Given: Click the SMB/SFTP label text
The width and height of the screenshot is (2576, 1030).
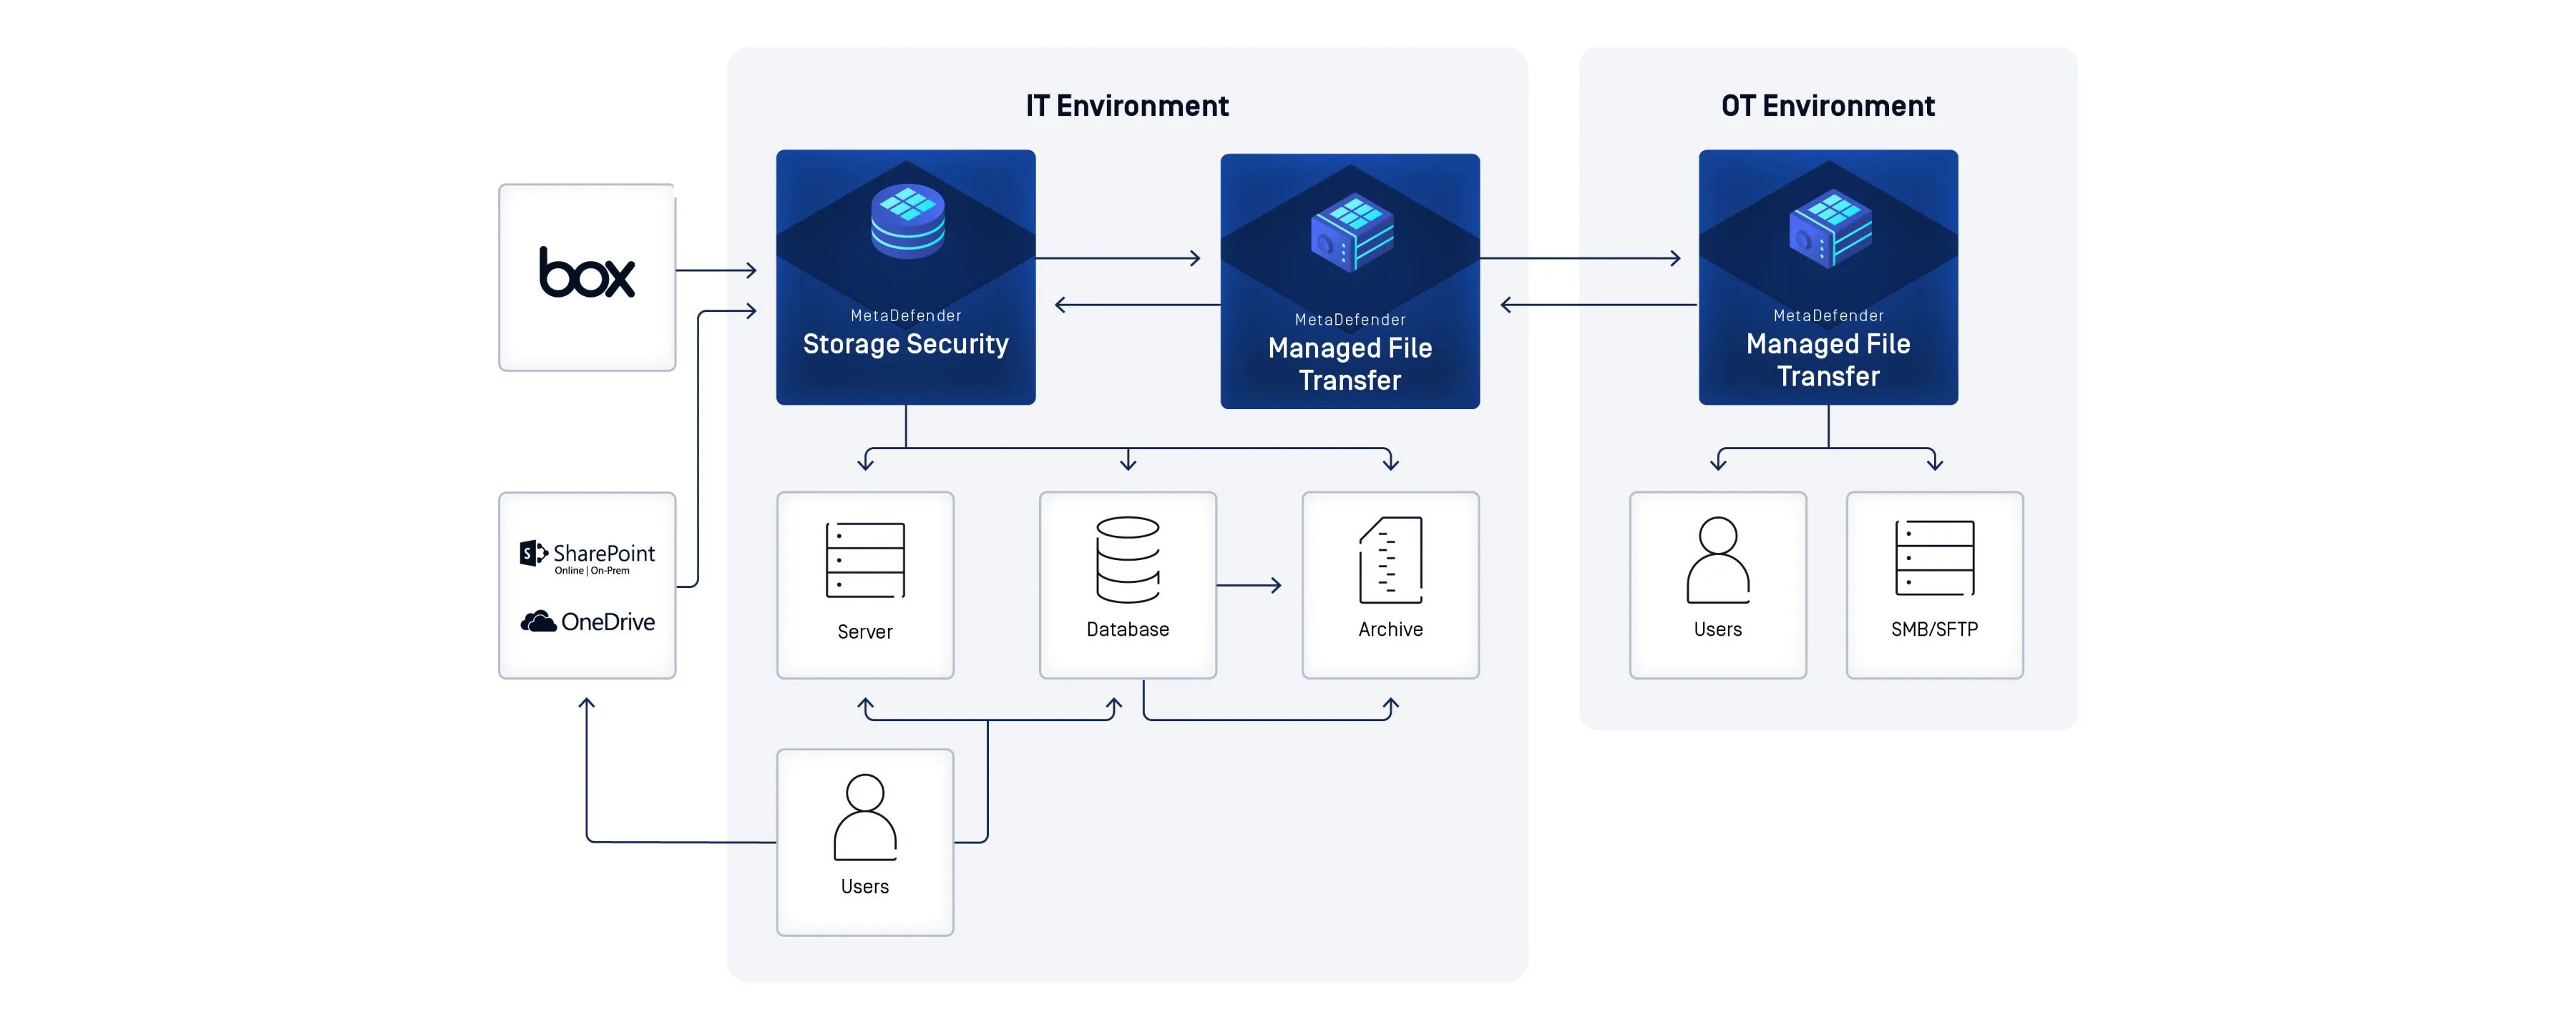Looking at the screenshot, I should pyautogui.click(x=1934, y=629).
